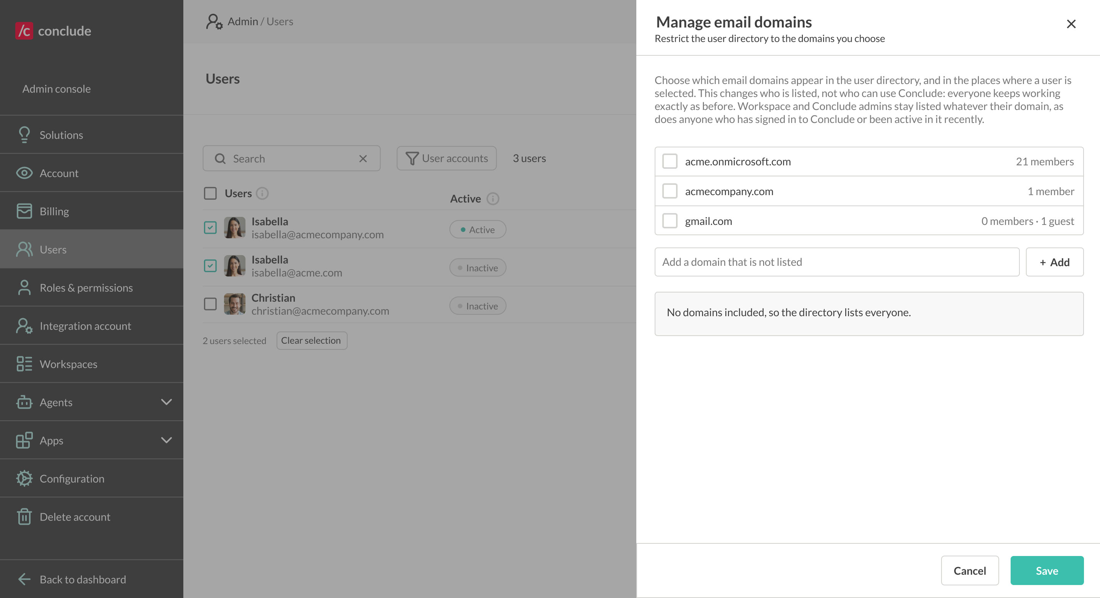Click the funnel filter icon

412,158
